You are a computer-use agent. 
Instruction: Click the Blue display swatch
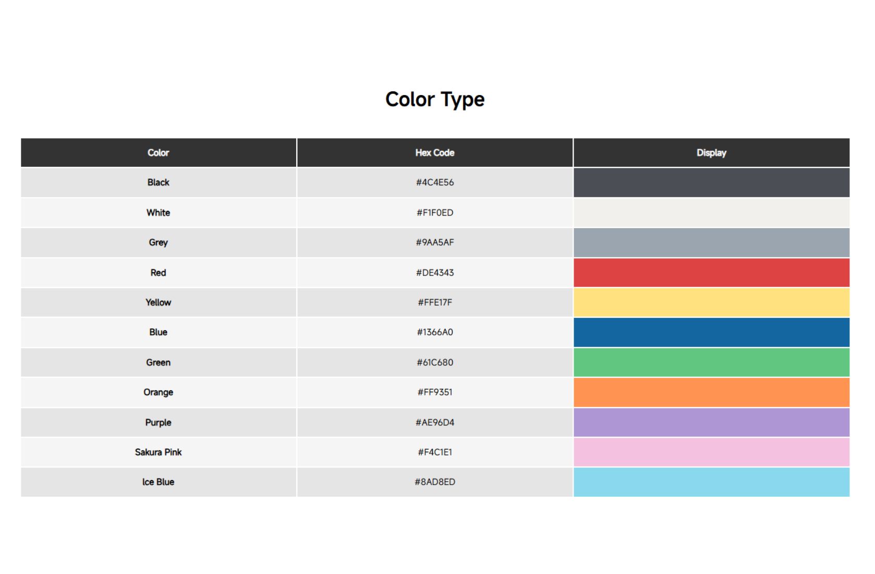point(711,332)
